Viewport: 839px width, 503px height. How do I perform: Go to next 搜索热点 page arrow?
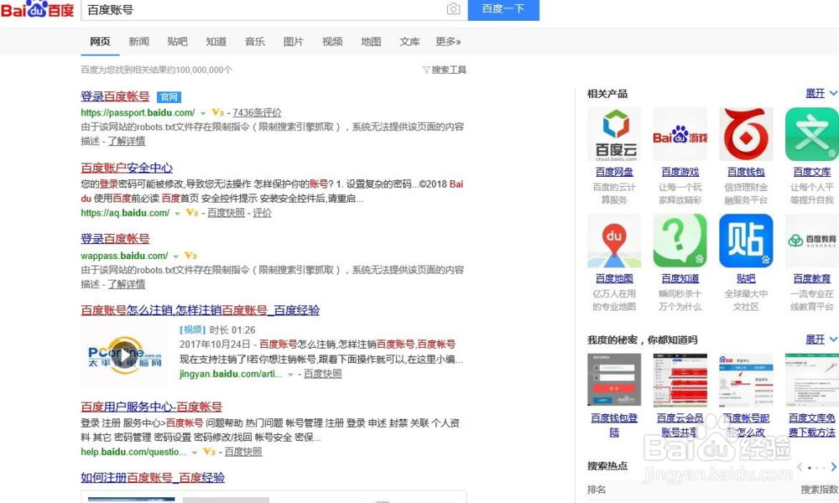833,467
